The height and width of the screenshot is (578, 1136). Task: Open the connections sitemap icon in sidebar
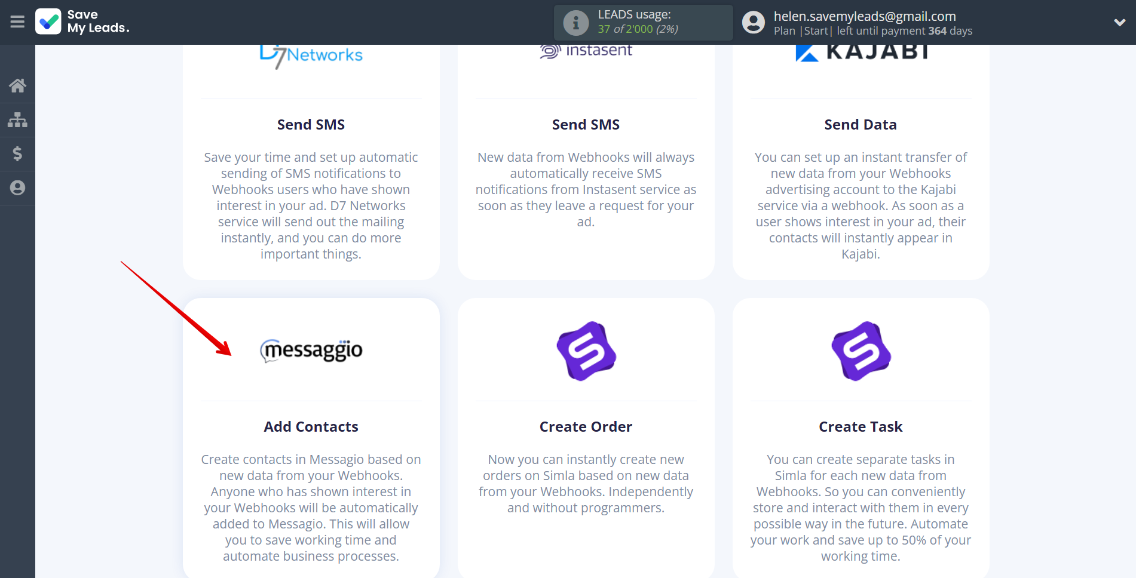(x=17, y=120)
